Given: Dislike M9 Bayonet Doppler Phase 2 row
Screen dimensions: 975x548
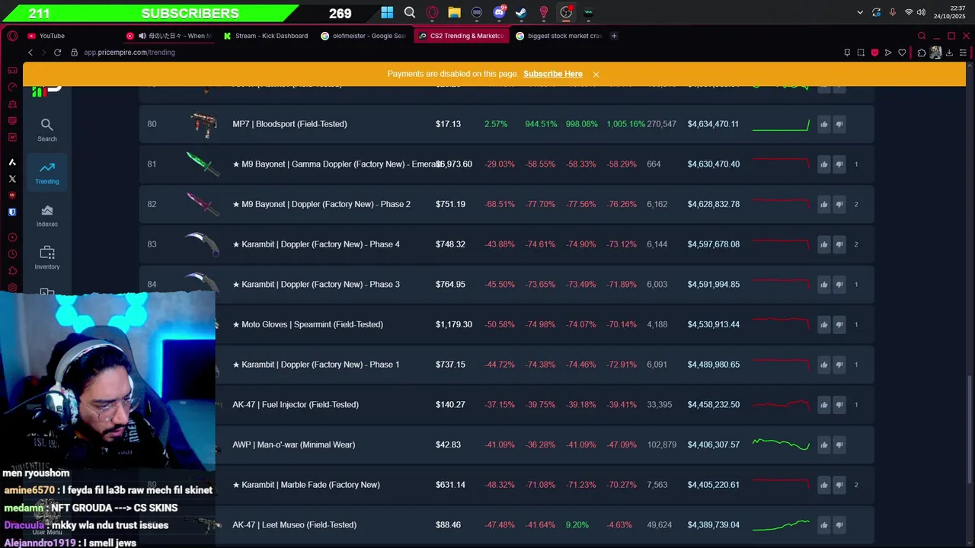Looking at the screenshot, I should (839, 204).
